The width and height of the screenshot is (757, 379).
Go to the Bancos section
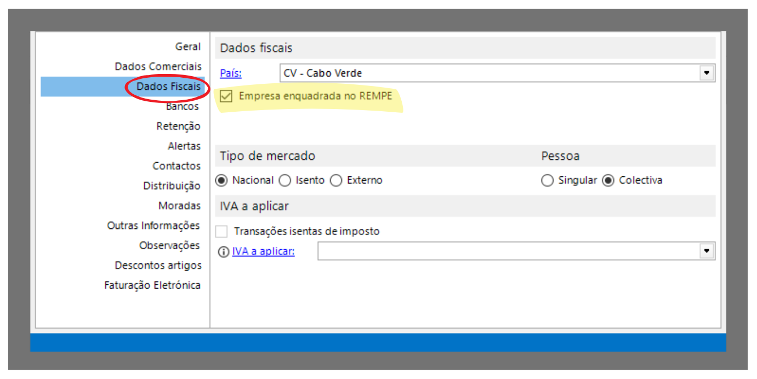[182, 107]
